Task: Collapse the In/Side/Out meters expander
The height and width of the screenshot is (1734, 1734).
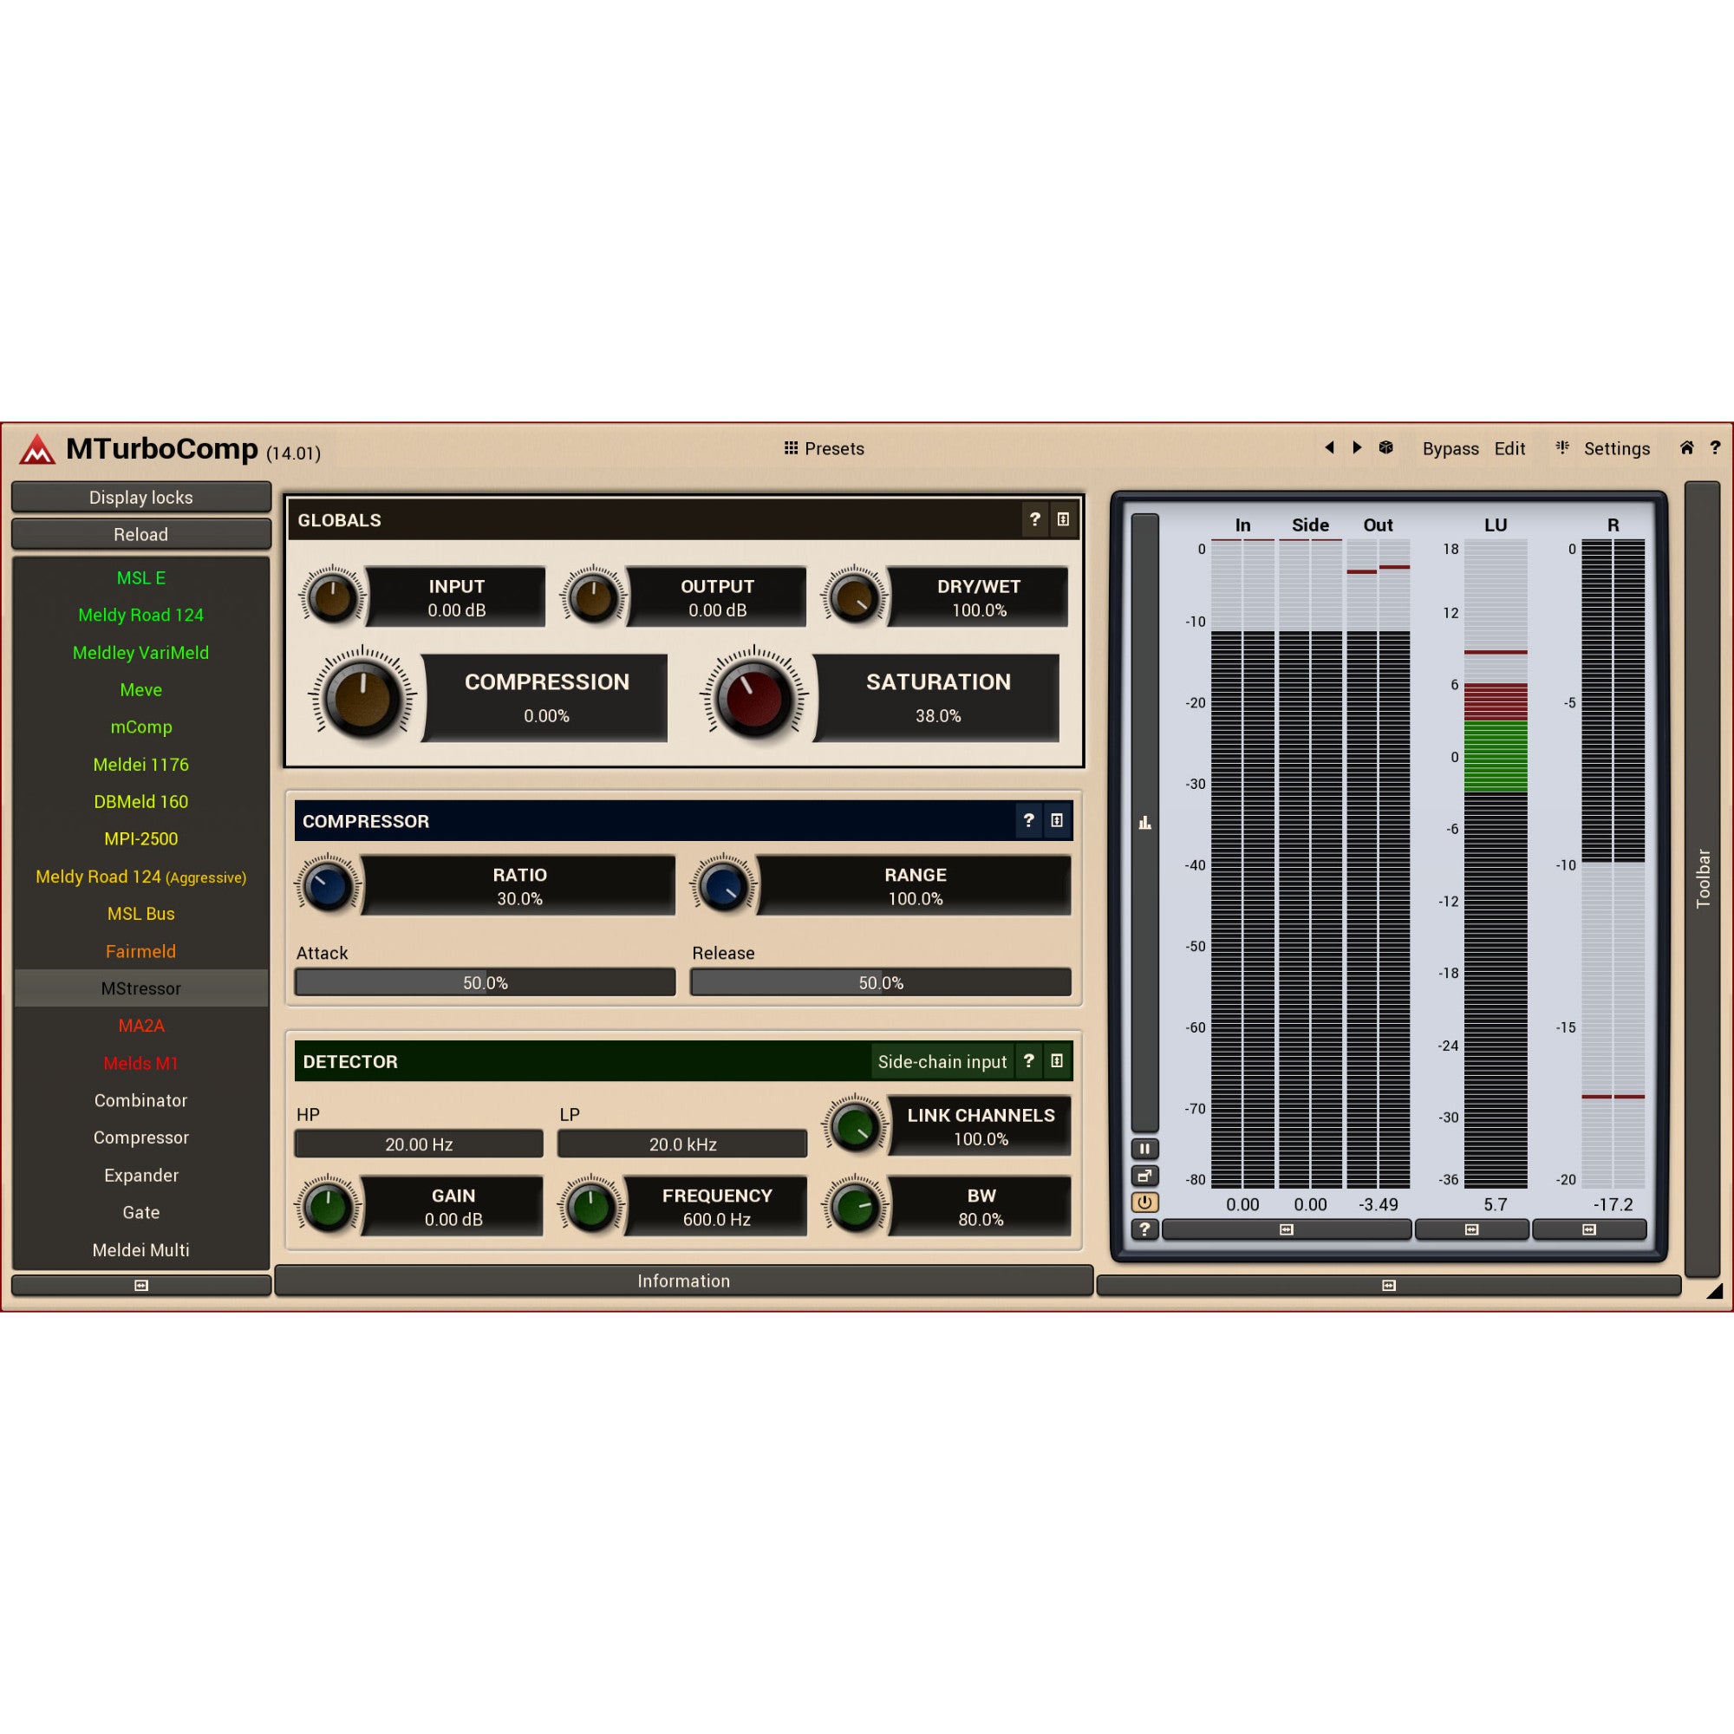Action: [x=1286, y=1229]
